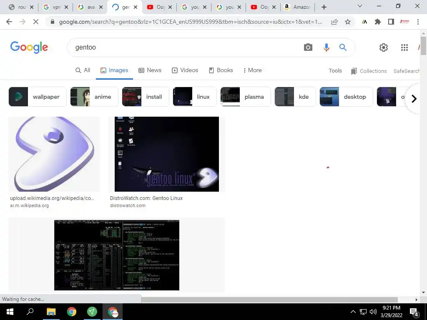Viewport: 427px width, 320px height.
Task: Switch to the News tab
Action: pyautogui.click(x=150, y=70)
